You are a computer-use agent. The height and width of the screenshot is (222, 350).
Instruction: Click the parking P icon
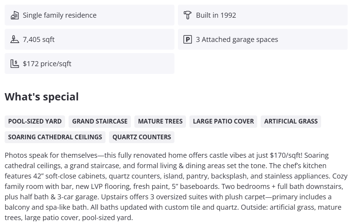[x=188, y=39]
